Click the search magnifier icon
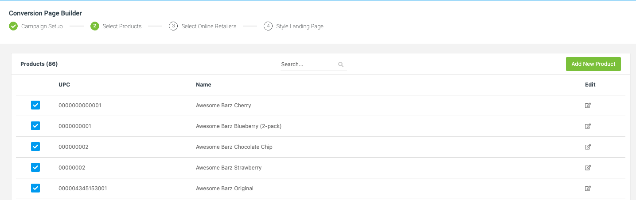Viewport: 636px width, 200px height. click(x=341, y=64)
